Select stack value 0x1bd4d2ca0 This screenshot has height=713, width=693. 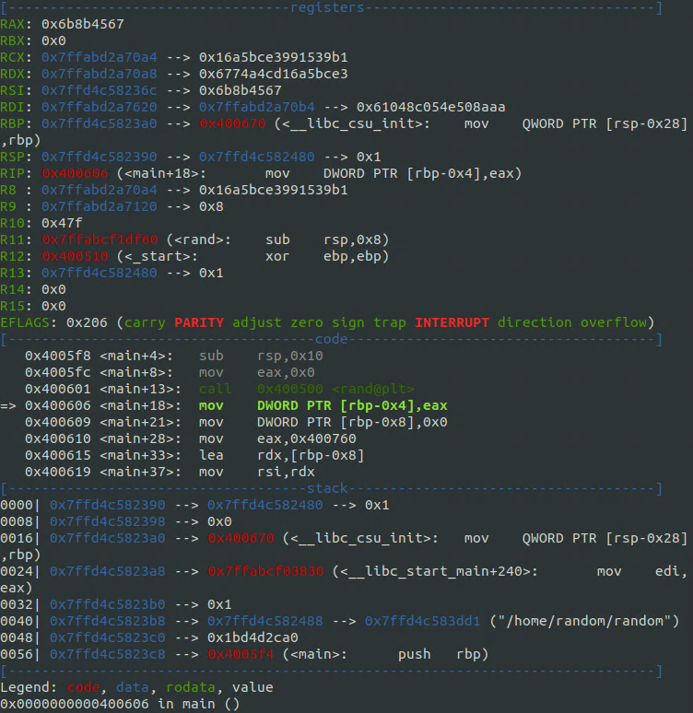pos(253,637)
